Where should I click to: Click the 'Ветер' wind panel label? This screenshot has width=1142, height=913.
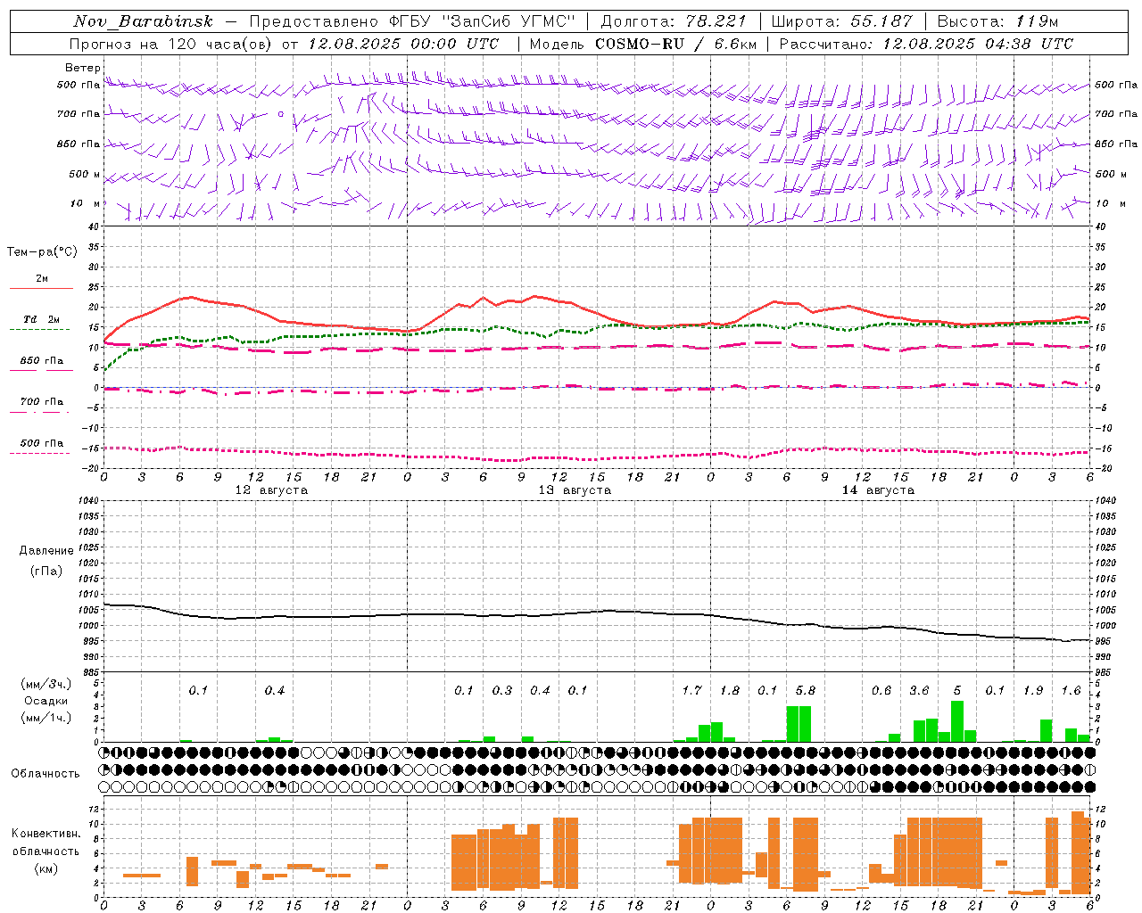point(83,68)
